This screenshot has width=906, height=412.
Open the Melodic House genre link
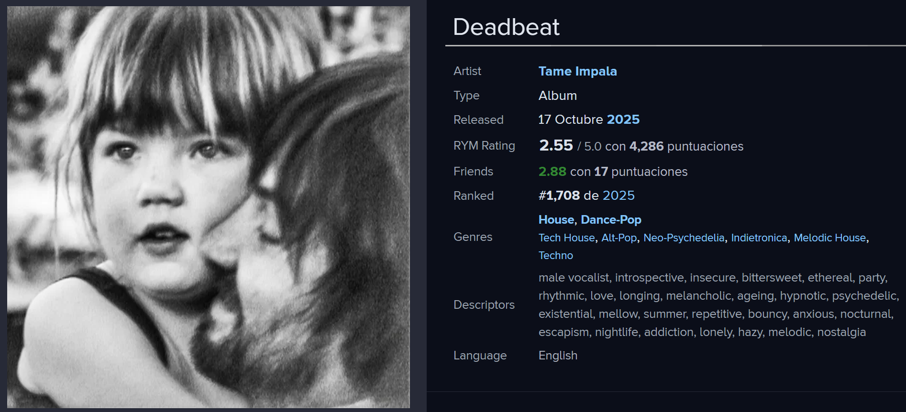[829, 238]
